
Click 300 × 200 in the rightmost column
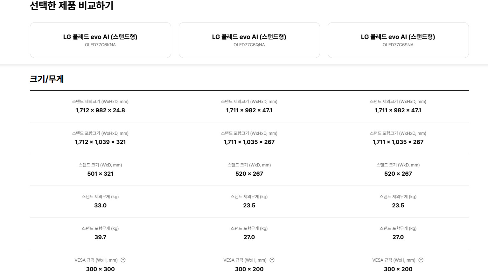(x=398, y=269)
